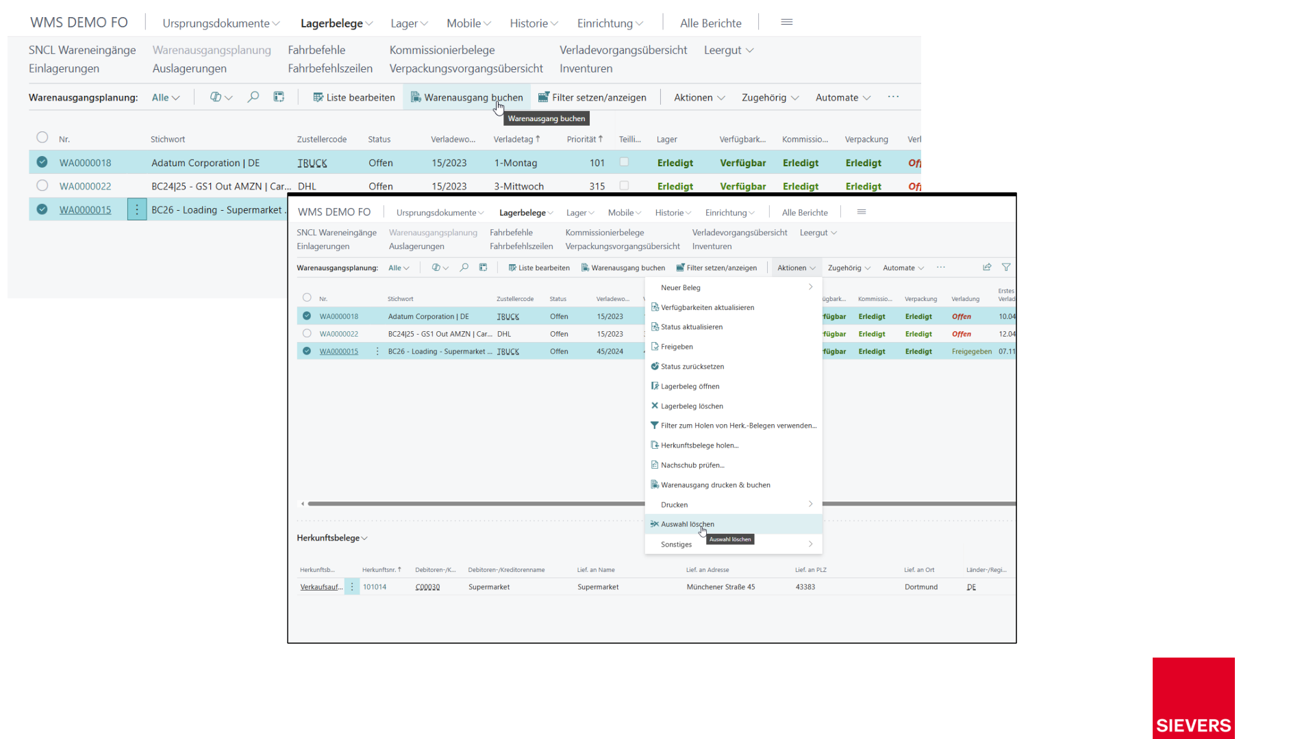This screenshot has height=739, width=1315.
Task: Sort by Herkunftsnr. column header
Action: [381, 569]
